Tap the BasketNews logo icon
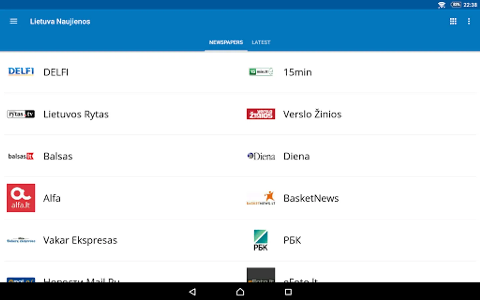 pos(261,198)
